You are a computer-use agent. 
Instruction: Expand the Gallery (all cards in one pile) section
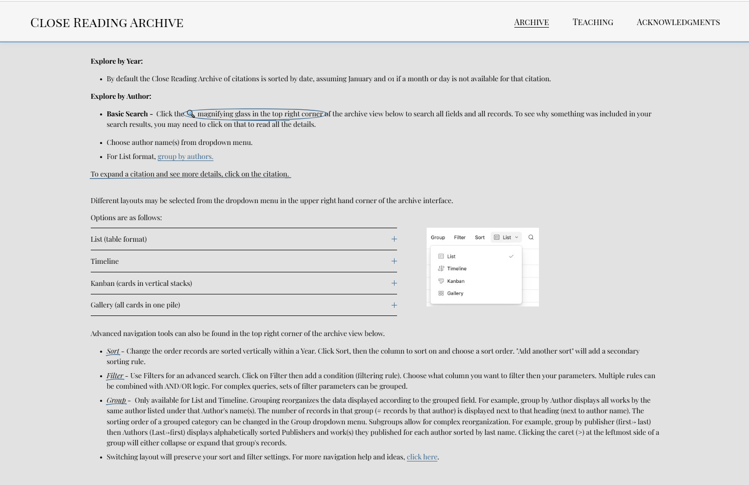point(394,305)
